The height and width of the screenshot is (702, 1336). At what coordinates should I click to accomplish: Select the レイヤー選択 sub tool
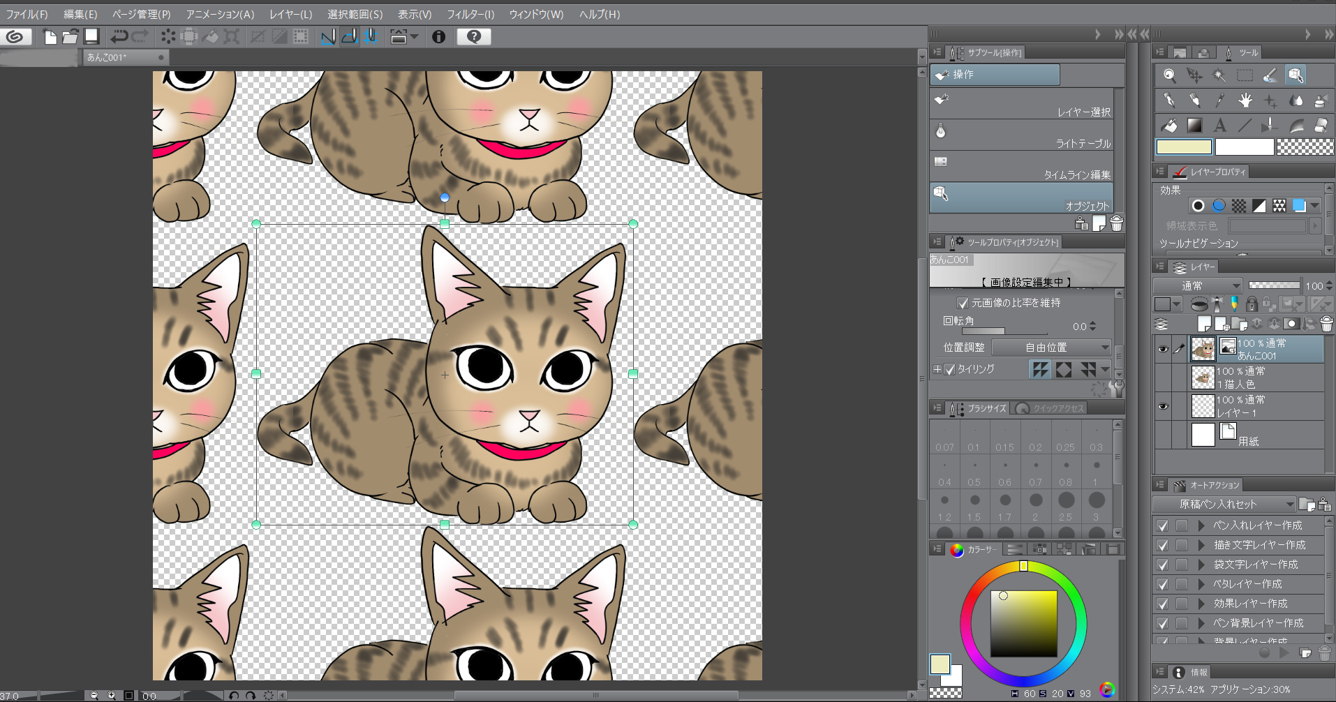[x=1022, y=104]
